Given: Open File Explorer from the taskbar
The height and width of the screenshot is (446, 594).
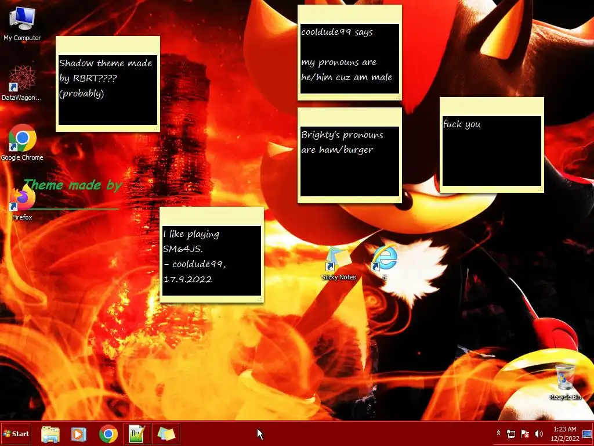Looking at the screenshot, I should (x=50, y=434).
